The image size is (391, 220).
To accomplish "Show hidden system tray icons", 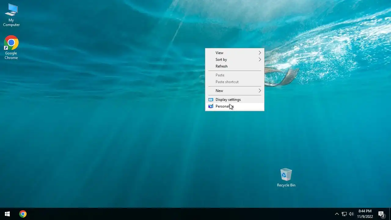I will [x=337, y=214].
